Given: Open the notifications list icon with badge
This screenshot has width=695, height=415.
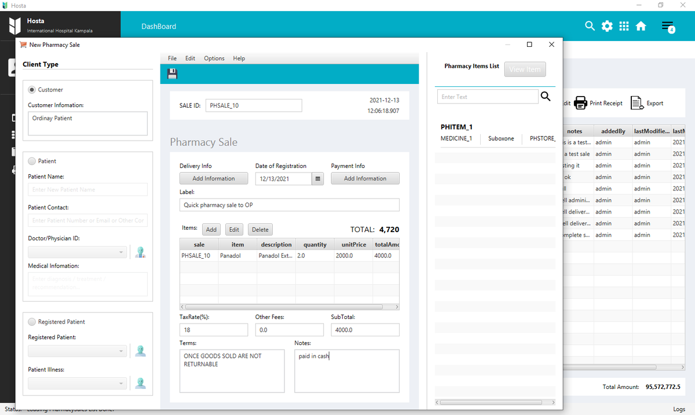Looking at the screenshot, I should (668, 27).
